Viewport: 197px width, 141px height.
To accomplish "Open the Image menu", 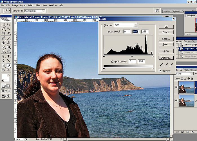I will coord(15,5).
